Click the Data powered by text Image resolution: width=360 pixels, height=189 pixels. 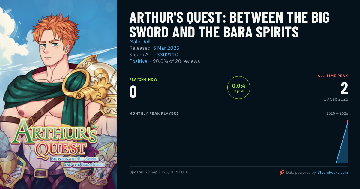point(301,172)
